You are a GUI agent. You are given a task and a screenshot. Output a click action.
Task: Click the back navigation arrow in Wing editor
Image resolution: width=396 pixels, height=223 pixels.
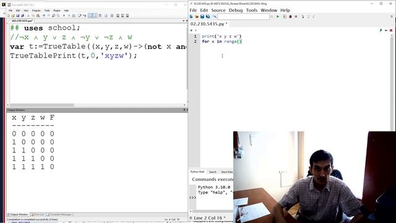click(x=191, y=30)
